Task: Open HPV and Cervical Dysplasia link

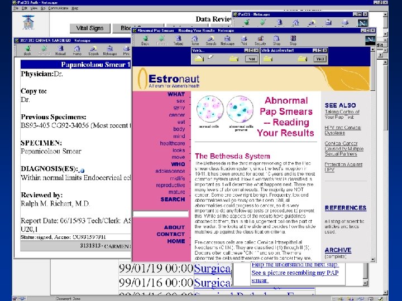Action: (342, 130)
